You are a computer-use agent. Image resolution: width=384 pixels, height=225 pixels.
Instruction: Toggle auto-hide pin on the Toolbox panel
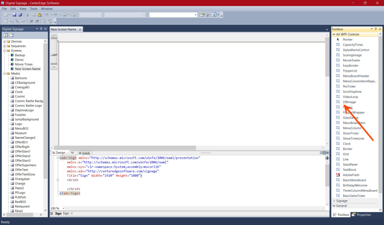pos(375,29)
